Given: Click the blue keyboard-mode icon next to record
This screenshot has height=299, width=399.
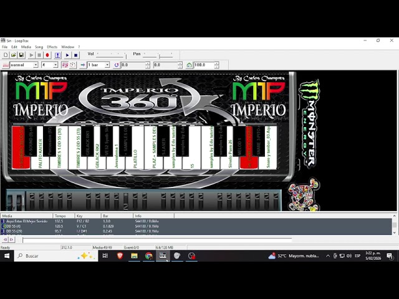Looking at the screenshot, I should point(57,55).
